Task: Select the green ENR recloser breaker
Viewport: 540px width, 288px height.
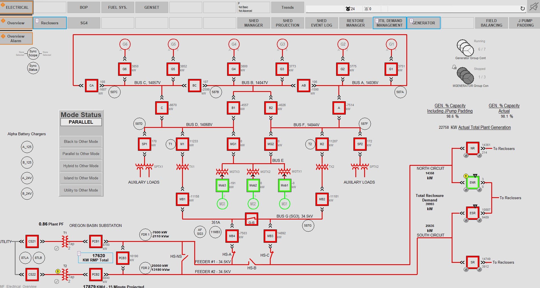Action: pyautogui.click(x=473, y=182)
